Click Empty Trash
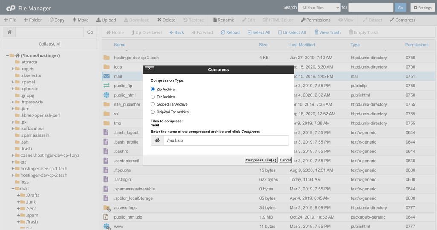The image size is (437, 230). point(364,32)
